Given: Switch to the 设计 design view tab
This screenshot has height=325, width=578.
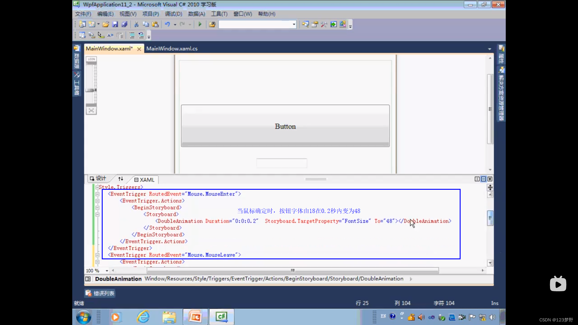Looking at the screenshot, I should (98, 179).
